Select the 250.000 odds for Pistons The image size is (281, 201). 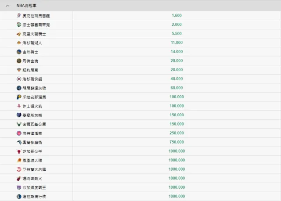click(177, 133)
